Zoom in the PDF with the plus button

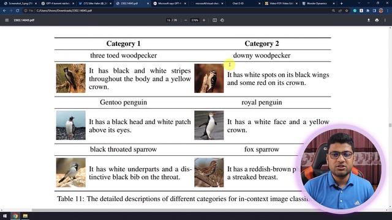pos(204,20)
